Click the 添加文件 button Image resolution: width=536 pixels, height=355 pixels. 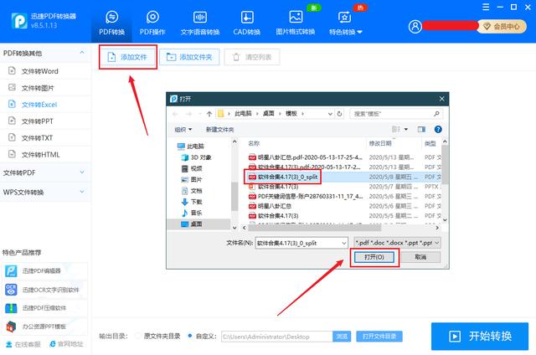pyautogui.click(x=127, y=58)
